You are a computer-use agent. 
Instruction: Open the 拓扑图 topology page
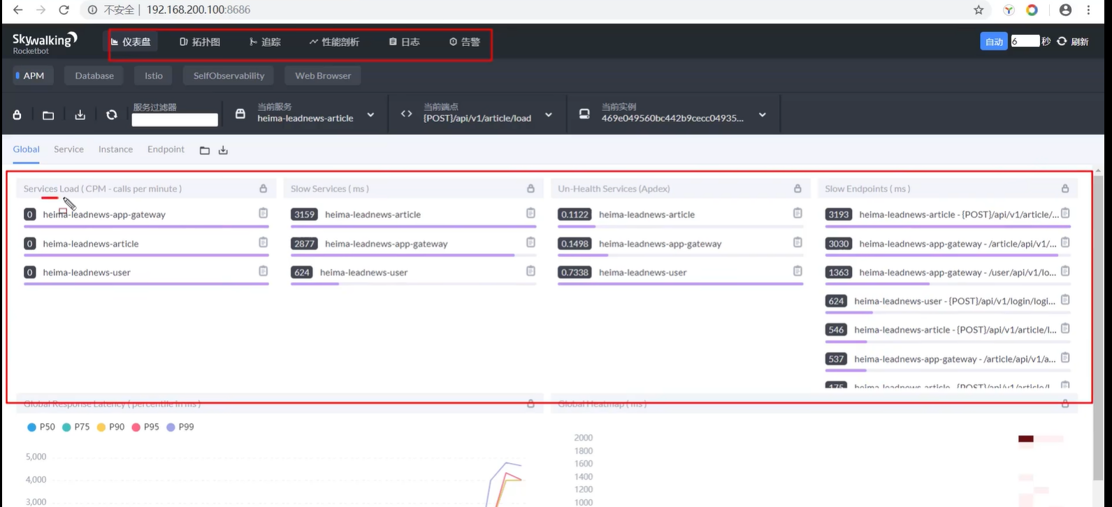[x=200, y=42]
